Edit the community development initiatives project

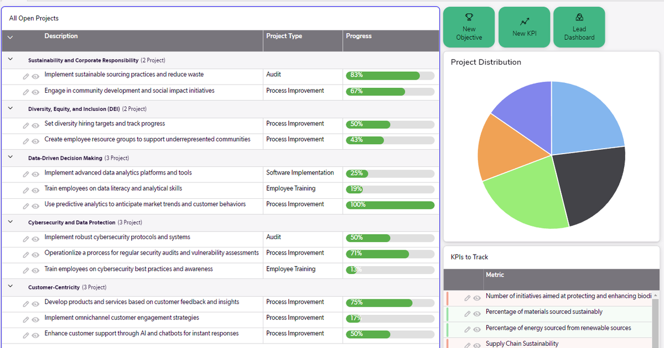coord(25,93)
